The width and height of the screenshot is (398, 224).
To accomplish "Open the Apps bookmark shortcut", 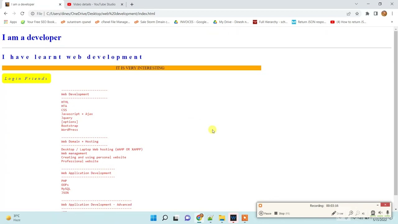I will (10, 22).
